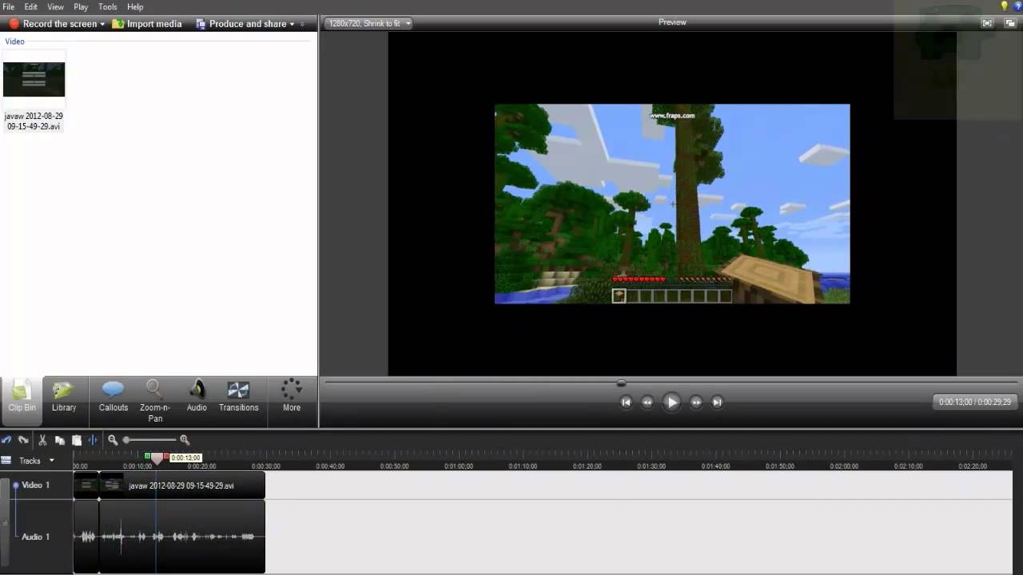Undo with the timeline undo arrow
1023x575 pixels.
(6, 440)
